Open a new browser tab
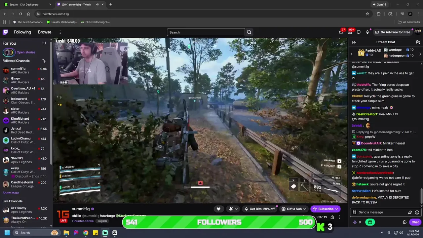The width and height of the screenshot is (423, 238). [110, 5]
